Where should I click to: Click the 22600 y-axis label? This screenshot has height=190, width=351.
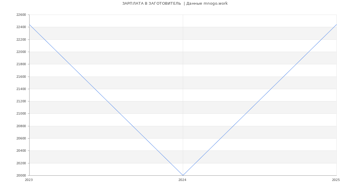pos(21,15)
